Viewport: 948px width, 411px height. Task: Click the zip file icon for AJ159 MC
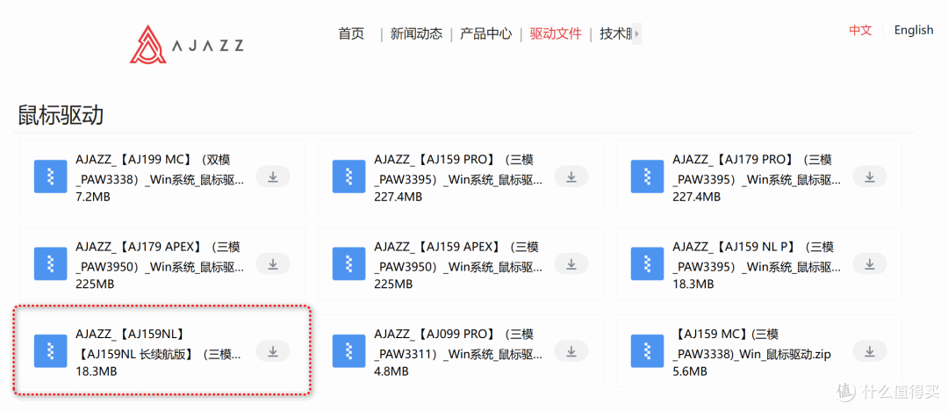tap(648, 351)
